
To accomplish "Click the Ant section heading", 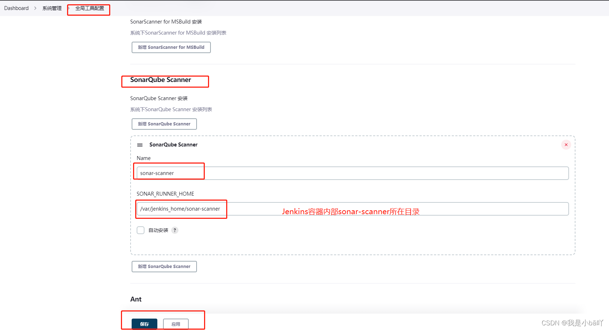I will 136,299.
